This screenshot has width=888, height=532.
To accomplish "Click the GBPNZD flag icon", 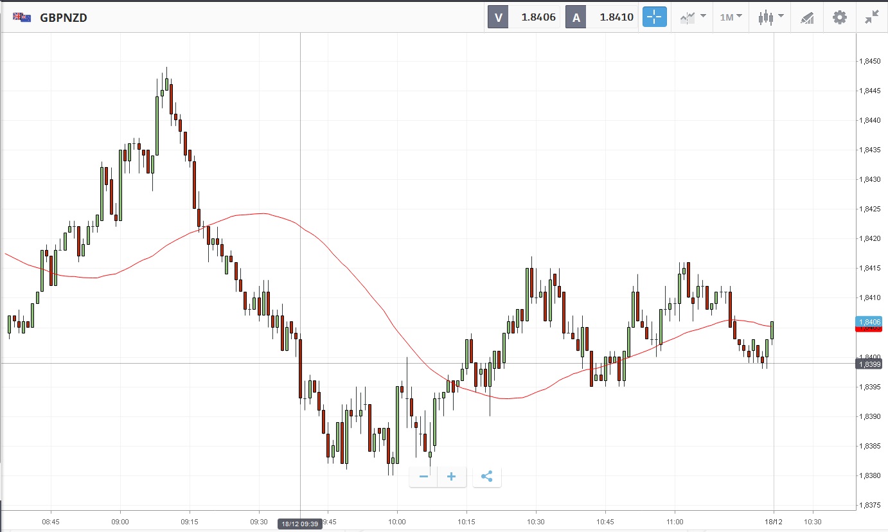I will click(x=22, y=17).
